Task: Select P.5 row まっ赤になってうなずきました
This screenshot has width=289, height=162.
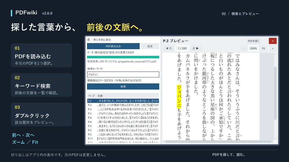Action: point(123,134)
